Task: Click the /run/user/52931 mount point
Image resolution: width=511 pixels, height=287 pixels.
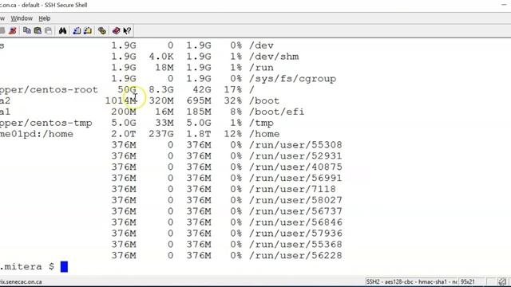Action: pyautogui.click(x=295, y=156)
